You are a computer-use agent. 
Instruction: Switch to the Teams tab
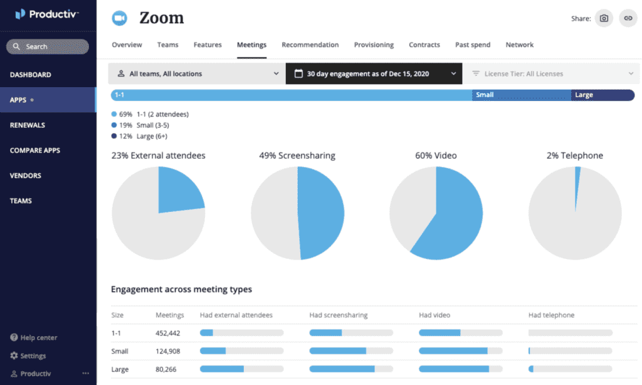coord(168,45)
